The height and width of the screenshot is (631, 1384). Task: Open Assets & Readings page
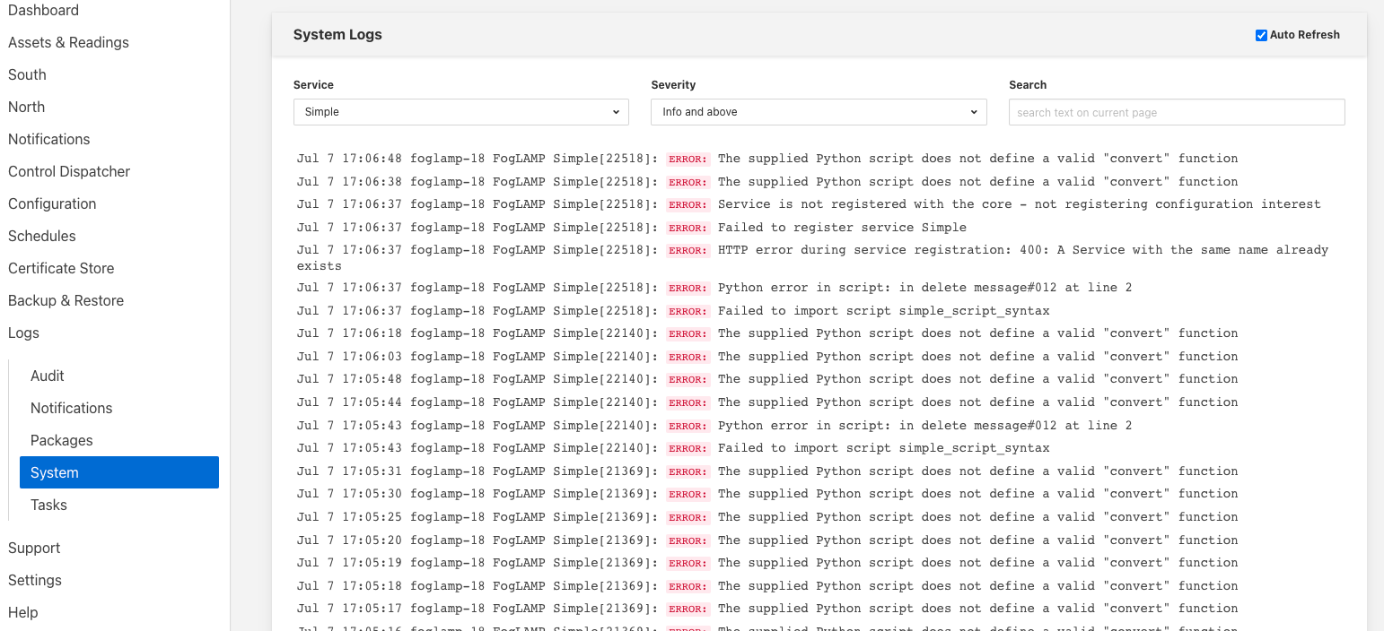pos(68,42)
